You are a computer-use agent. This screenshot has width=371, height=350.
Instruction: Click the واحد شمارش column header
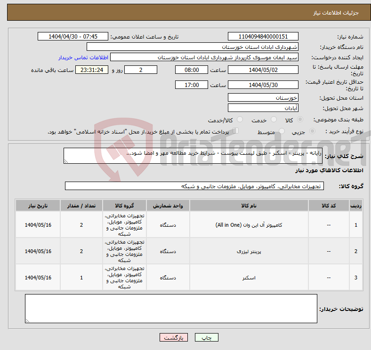[x=168, y=206]
